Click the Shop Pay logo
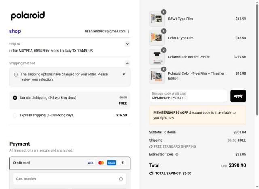Viewport: 259px width, 189px height. pos(15,31)
